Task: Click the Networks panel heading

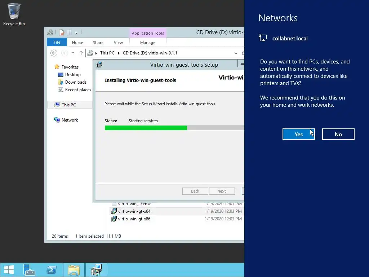Action: click(x=278, y=18)
